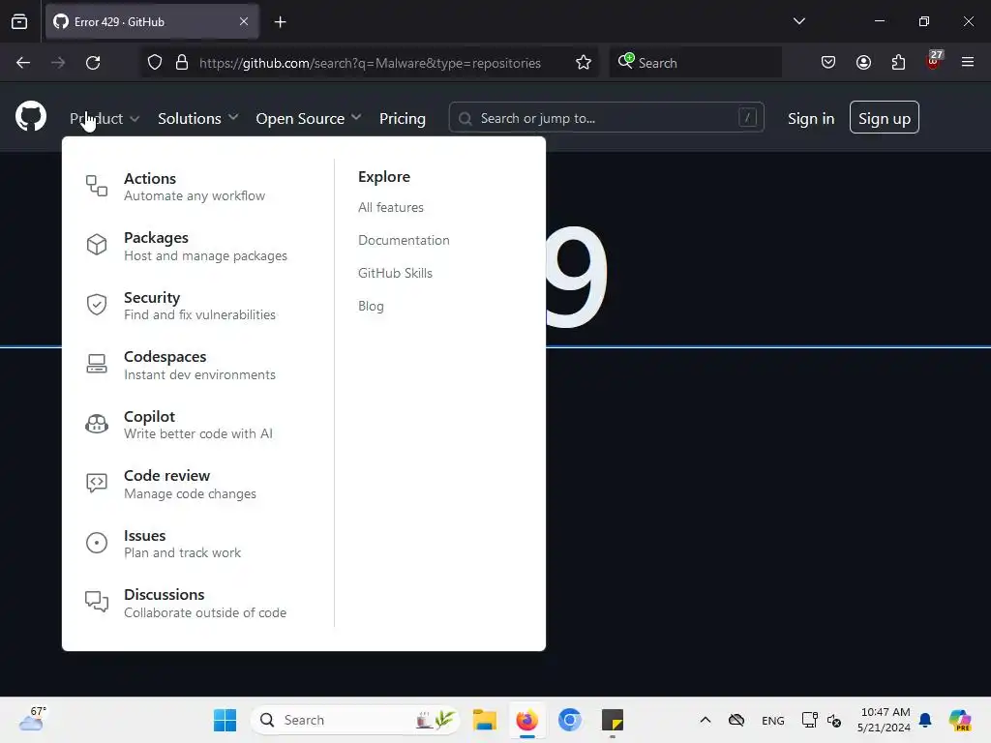Select Actions: Automate any workflow
Screen dimensions: 991x743
point(194,187)
